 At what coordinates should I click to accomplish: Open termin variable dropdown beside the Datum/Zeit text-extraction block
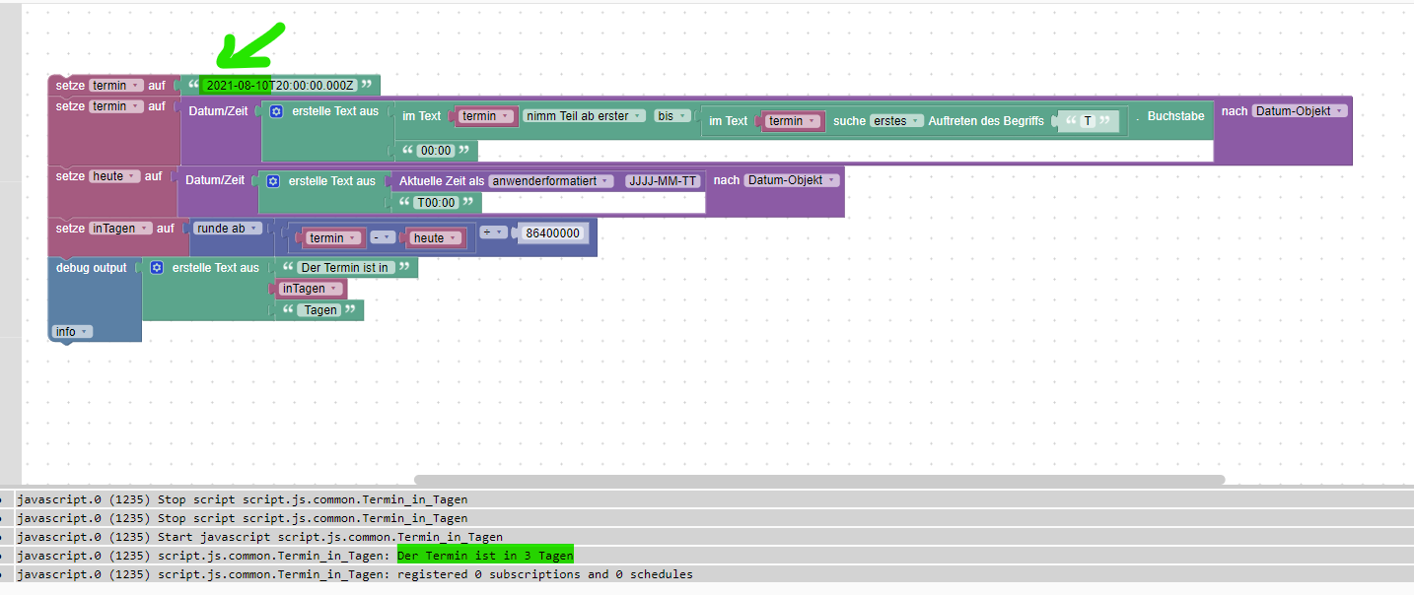pyautogui.click(x=116, y=106)
